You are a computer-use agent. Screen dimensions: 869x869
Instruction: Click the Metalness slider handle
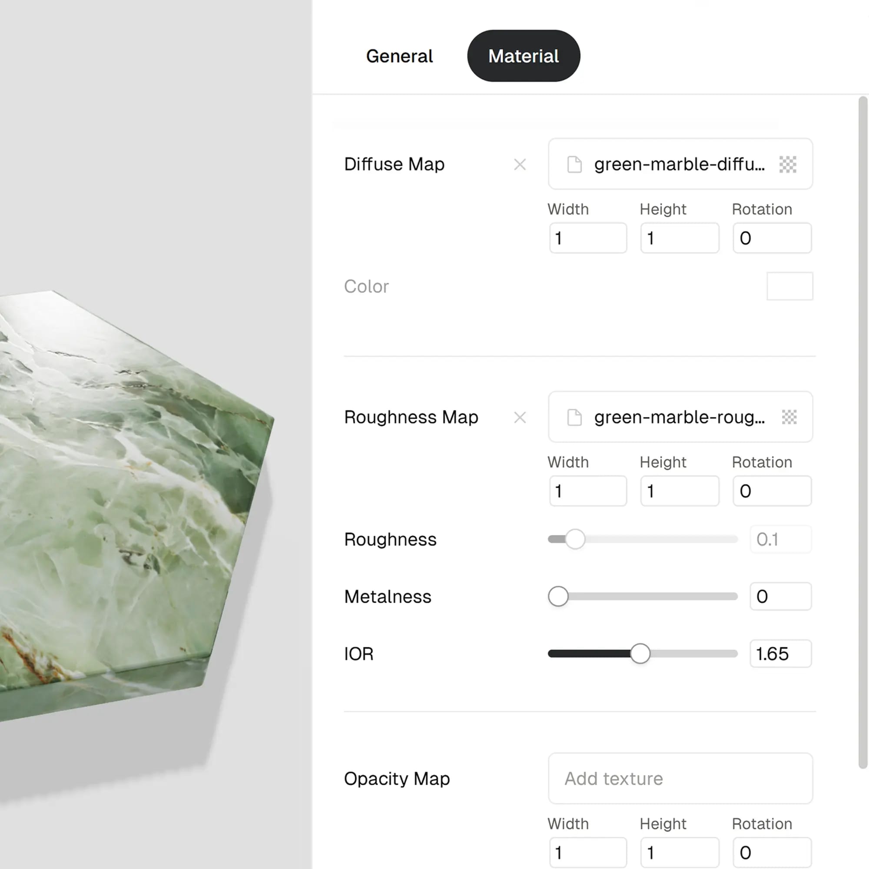pos(558,597)
